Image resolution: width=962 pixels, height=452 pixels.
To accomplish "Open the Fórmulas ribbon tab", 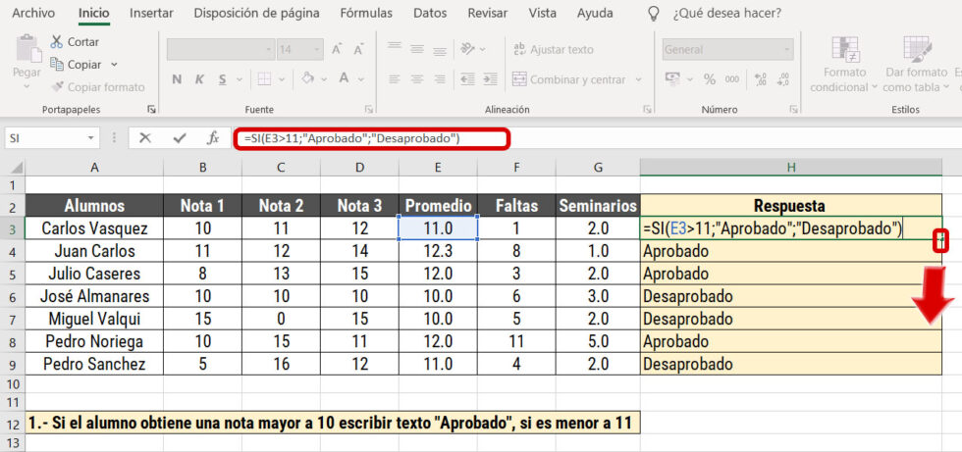I will [x=366, y=13].
